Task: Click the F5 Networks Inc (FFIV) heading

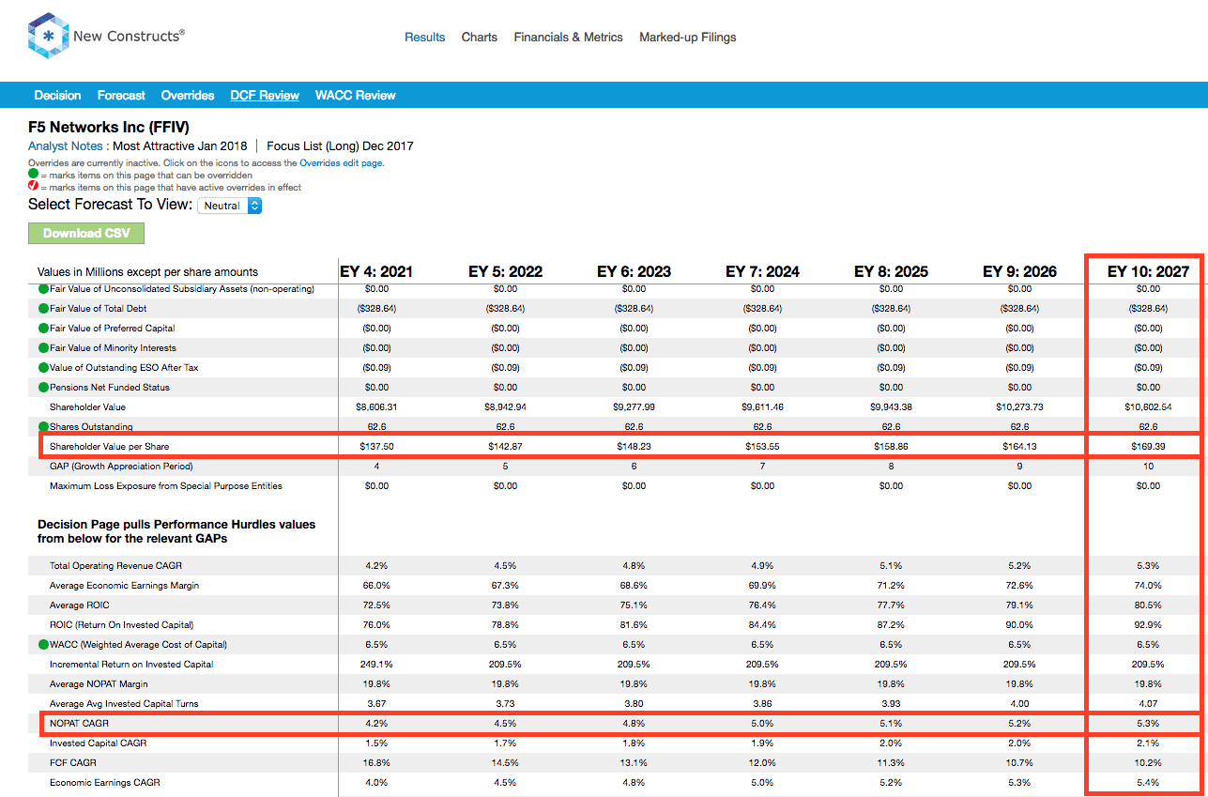Action: coord(109,127)
